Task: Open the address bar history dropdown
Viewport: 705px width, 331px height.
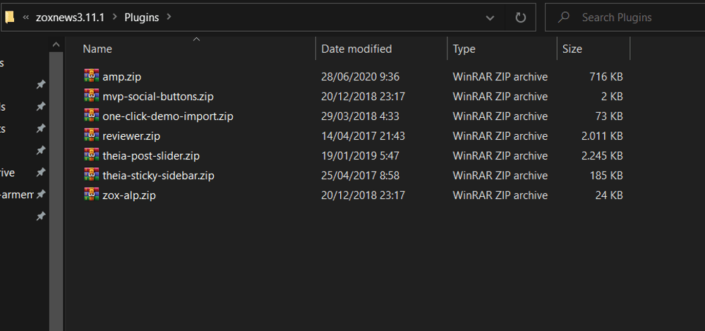Action: tap(490, 18)
